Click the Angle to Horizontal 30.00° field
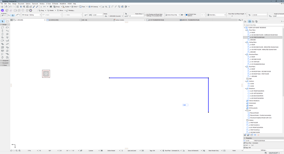 point(278,16)
